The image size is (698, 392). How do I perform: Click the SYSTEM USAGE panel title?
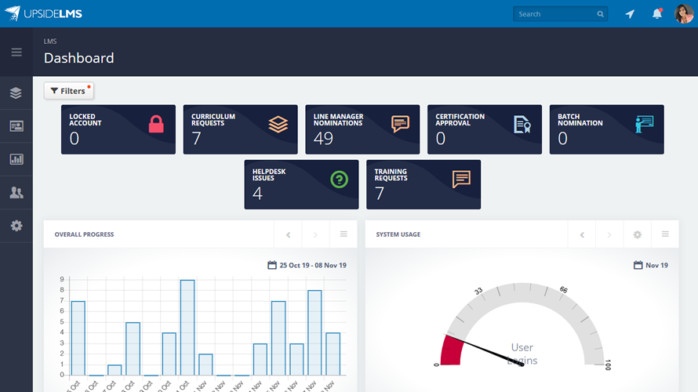point(398,234)
